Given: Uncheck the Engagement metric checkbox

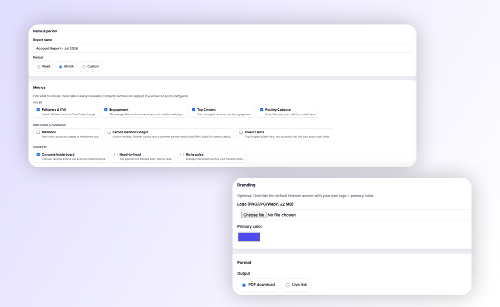Looking at the screenshot, I should tap(106, 109).
